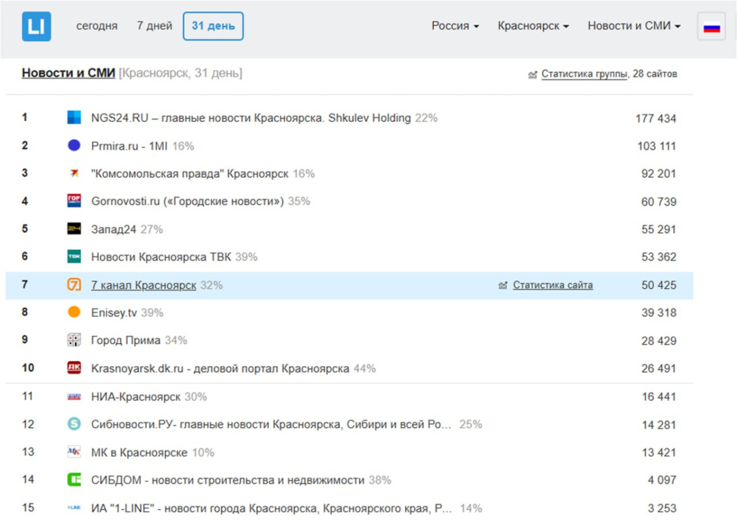Open Статистика группы link
Viewport: 737px width, 529px height.
(583, 74)
